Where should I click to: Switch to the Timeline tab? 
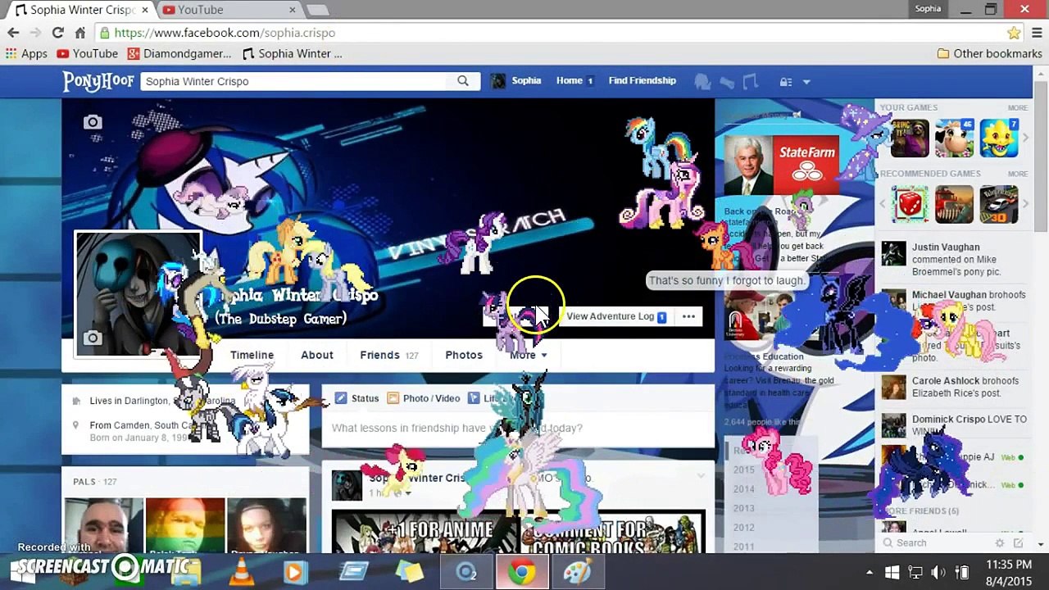[x=252, y=355]
